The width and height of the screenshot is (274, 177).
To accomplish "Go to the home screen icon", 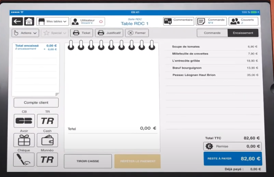I will [x=29, y=21].
